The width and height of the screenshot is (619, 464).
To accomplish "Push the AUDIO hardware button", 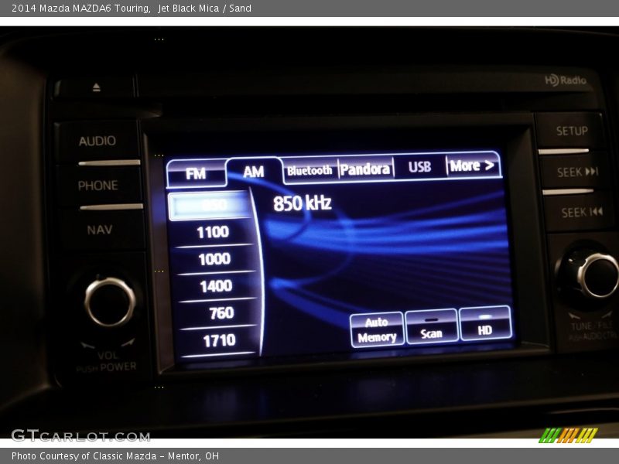I will click(97, 141).
